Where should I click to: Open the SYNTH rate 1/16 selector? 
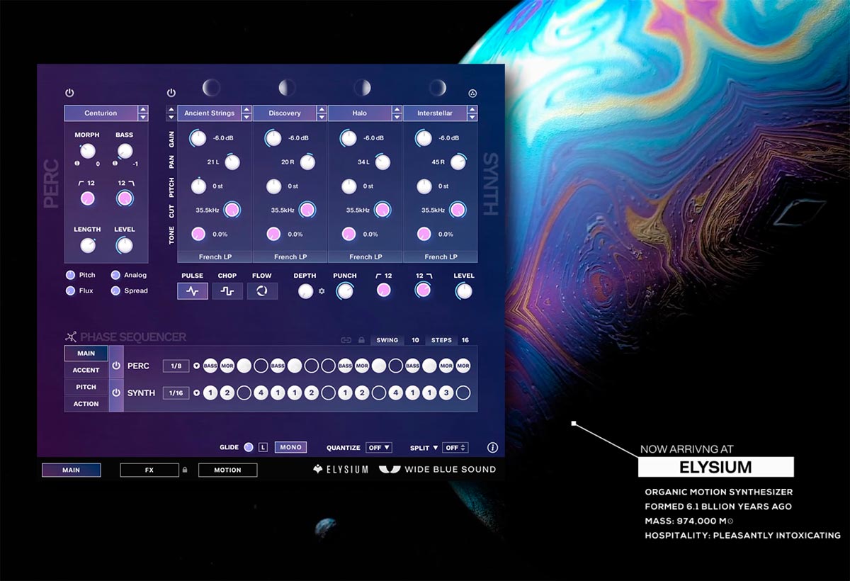[x=176, y=393]
